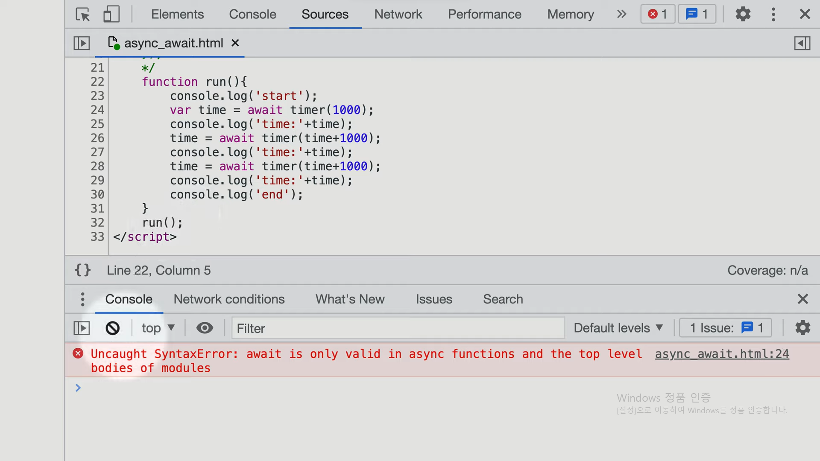Pretty print the source with braces icon
Viewport: 820px width, 461px height.
[x=83, y=270]
